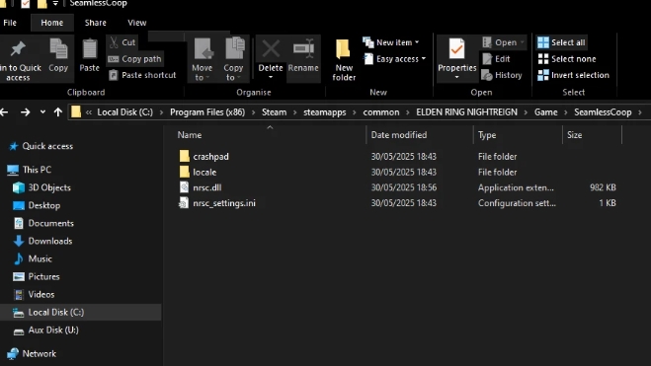The height and width of the screenshot is (366, 651).
Task: Open the Easy access dropdown
Action: [394, 59]
